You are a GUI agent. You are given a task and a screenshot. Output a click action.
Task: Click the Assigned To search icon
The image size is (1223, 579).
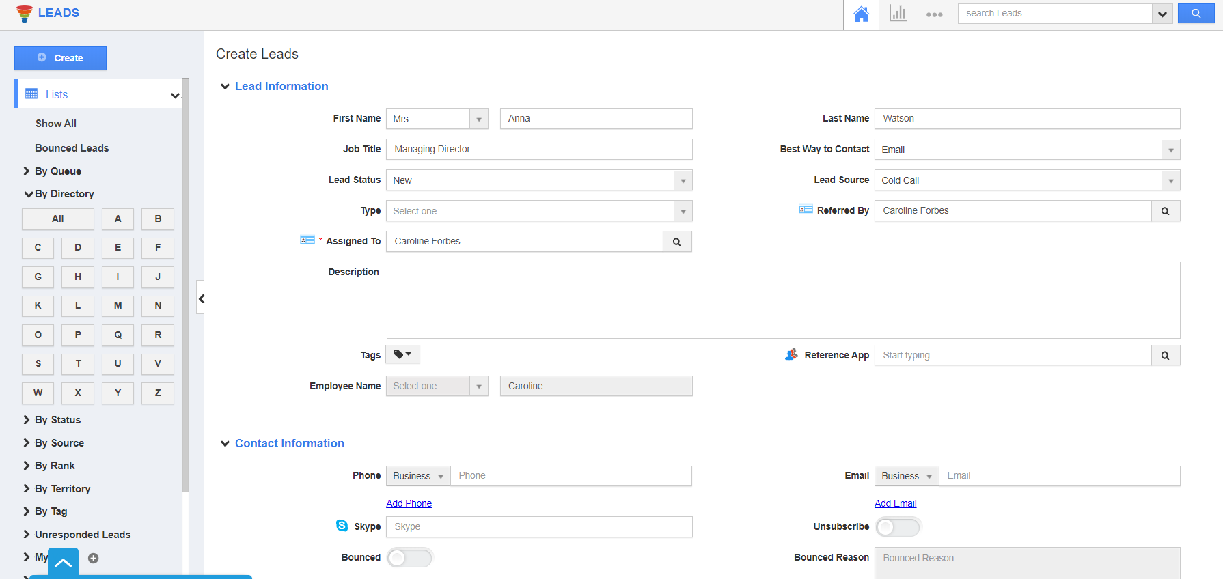pyautogui.click(x=677, y=242)
